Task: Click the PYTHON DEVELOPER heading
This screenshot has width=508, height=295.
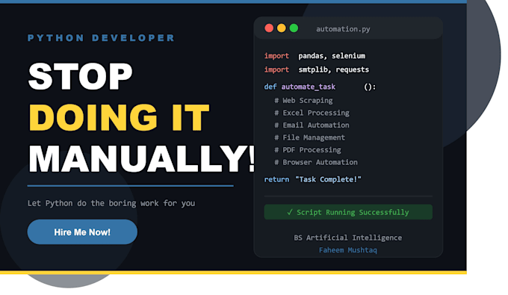Action: 101,38
